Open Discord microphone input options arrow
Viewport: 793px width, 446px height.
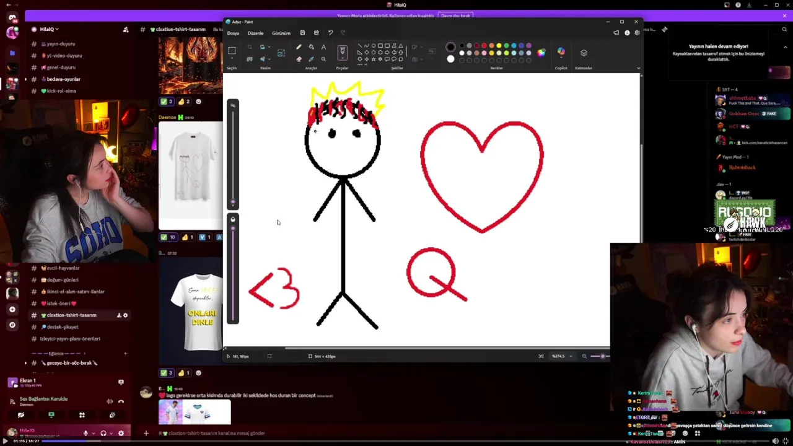93,433
